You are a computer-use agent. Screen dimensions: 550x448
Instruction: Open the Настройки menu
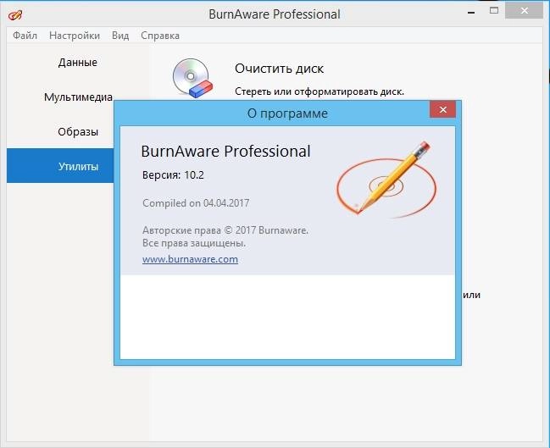click(x=75, y=36)
